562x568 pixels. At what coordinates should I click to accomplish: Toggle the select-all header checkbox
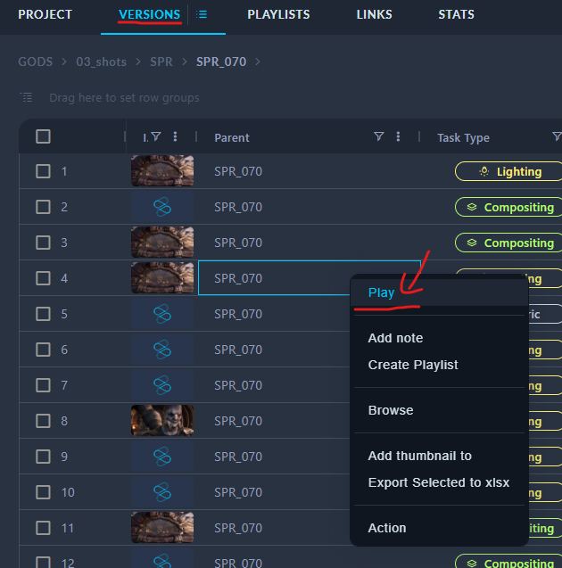pos(43,136)
